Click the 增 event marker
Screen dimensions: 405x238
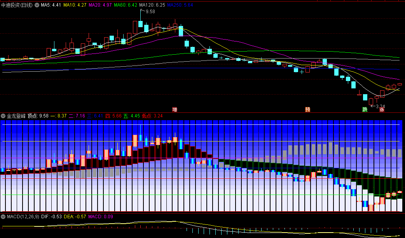(x=175, y=109)
